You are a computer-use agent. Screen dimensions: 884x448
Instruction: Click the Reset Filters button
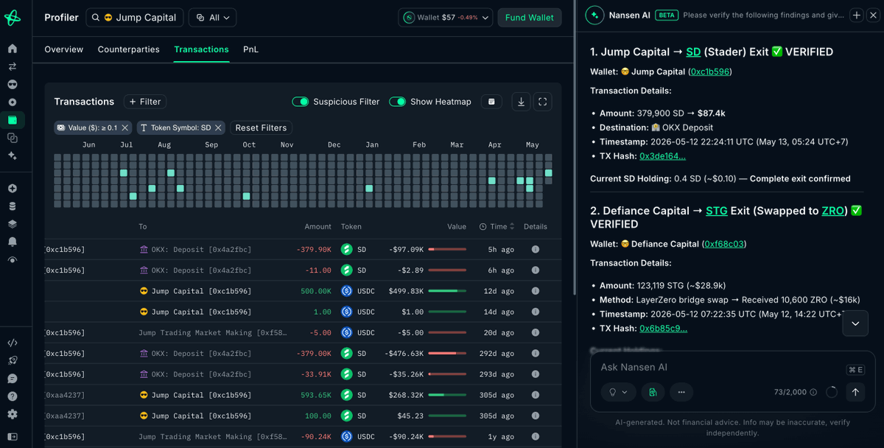click(x=261, y=127)
